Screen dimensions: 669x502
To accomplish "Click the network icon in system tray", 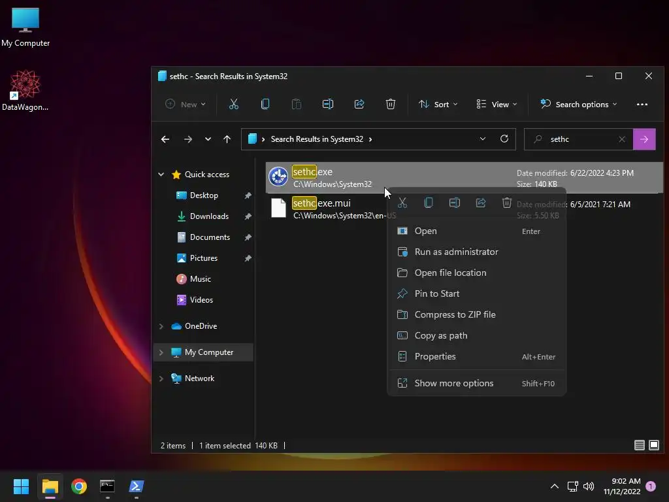I will point(572,486).
